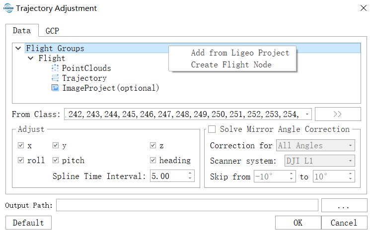The width and height of the screenshot is (373, 235).
Task: Collapse the Flight tree node
Action: (31, 59)
